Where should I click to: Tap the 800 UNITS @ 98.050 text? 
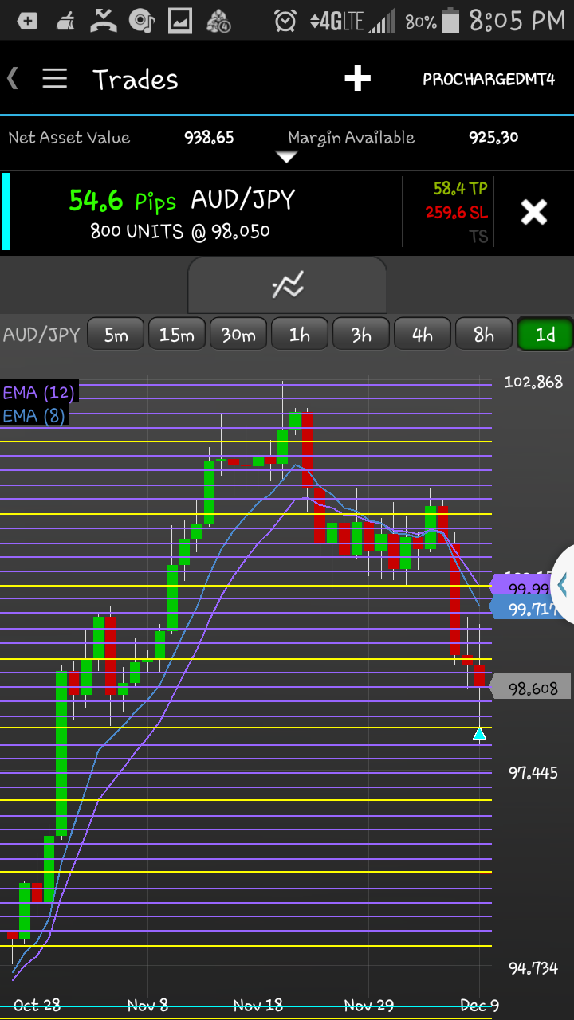click(x=180, y=232)
